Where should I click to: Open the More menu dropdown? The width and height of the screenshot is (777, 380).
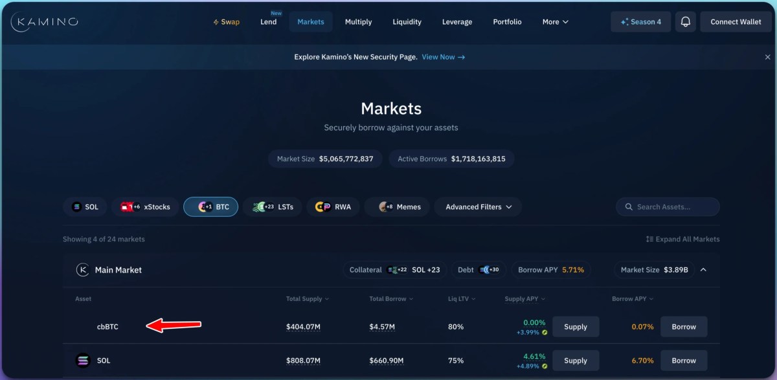[x=555, y=22]
